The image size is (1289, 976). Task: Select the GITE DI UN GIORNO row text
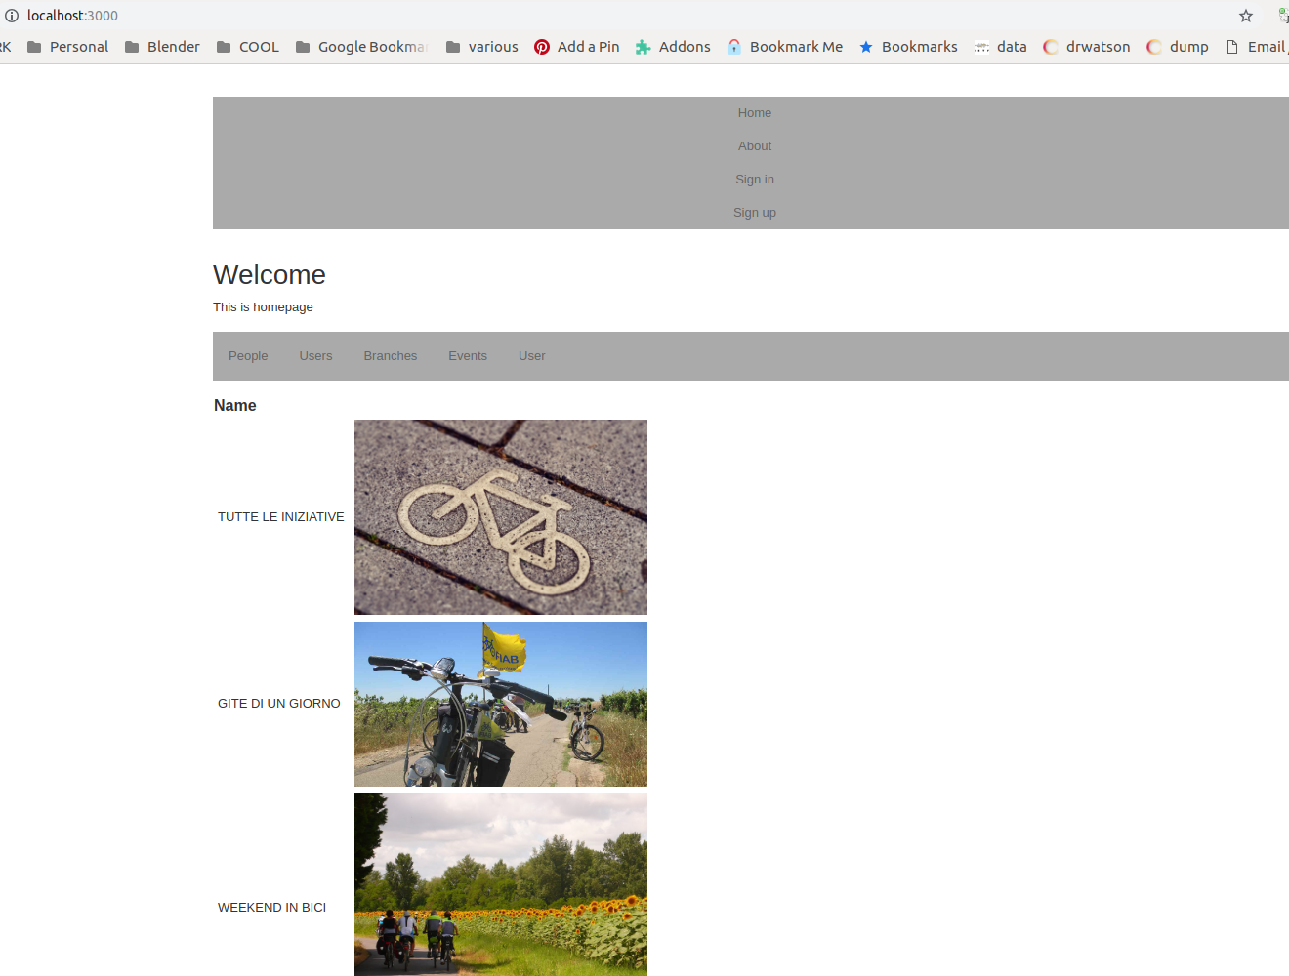tap(279, 704)
